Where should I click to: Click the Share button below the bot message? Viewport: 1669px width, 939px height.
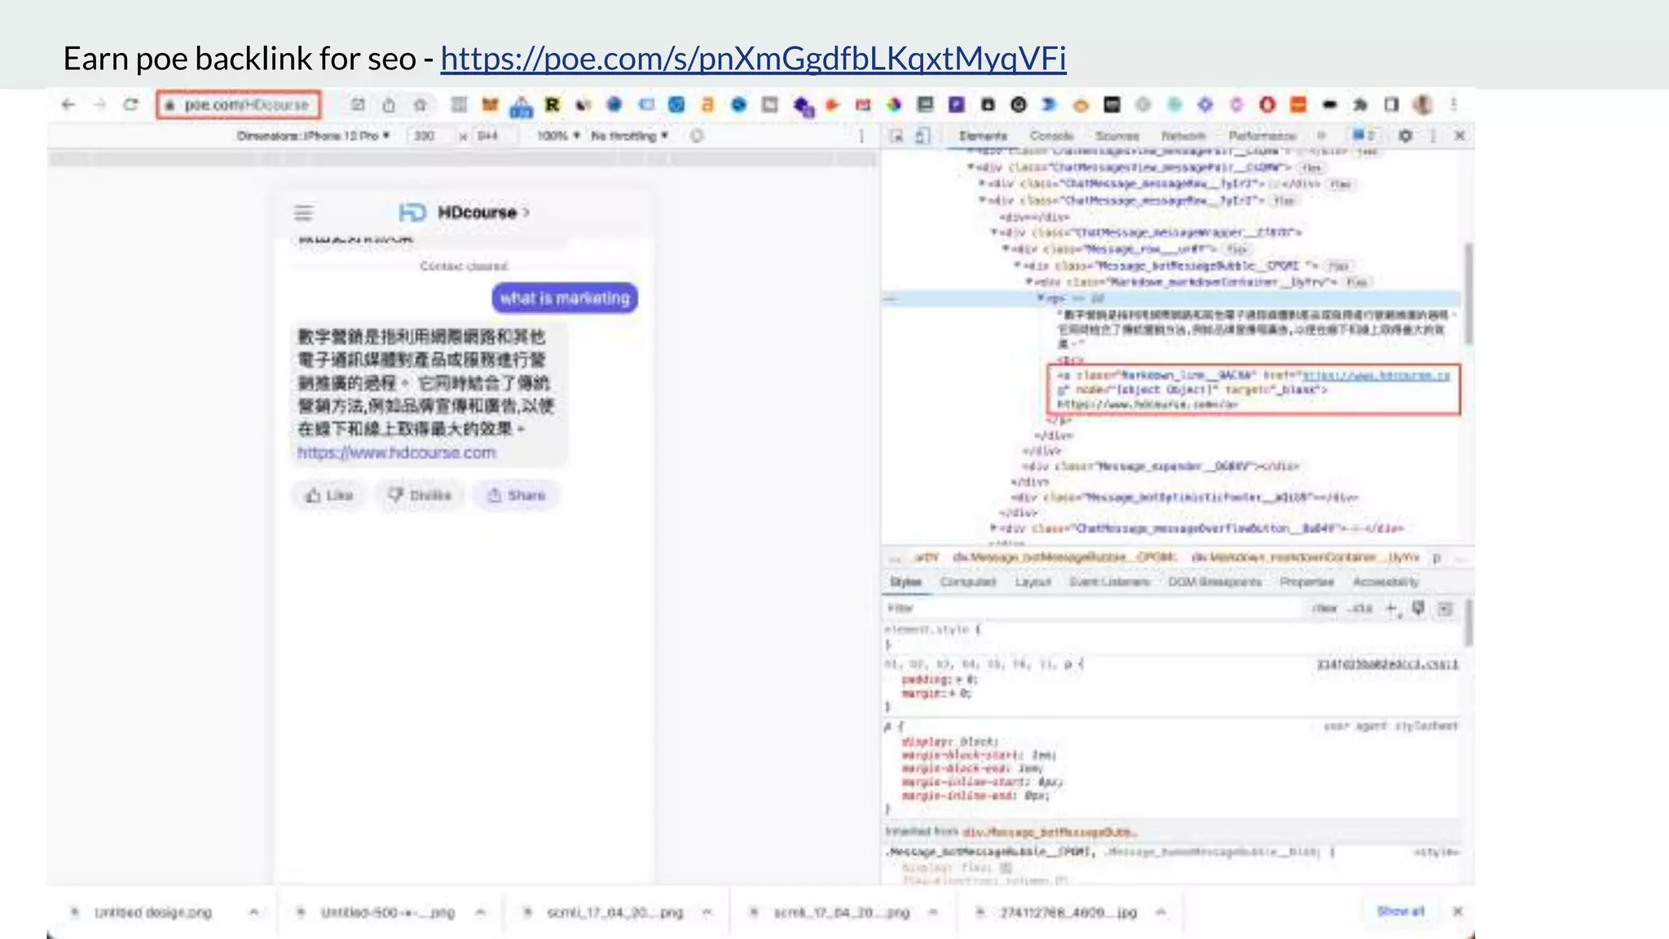pos(517,496)
